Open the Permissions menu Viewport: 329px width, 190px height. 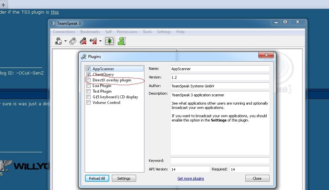[x=127, y=32]
